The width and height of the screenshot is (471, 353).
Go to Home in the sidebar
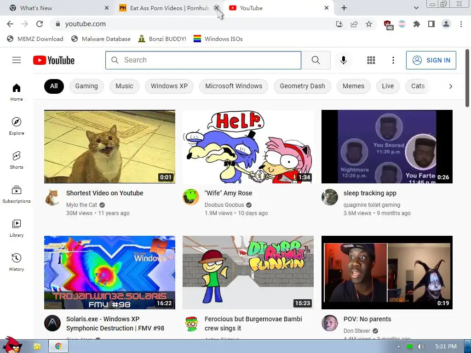[x=17, y=92]
